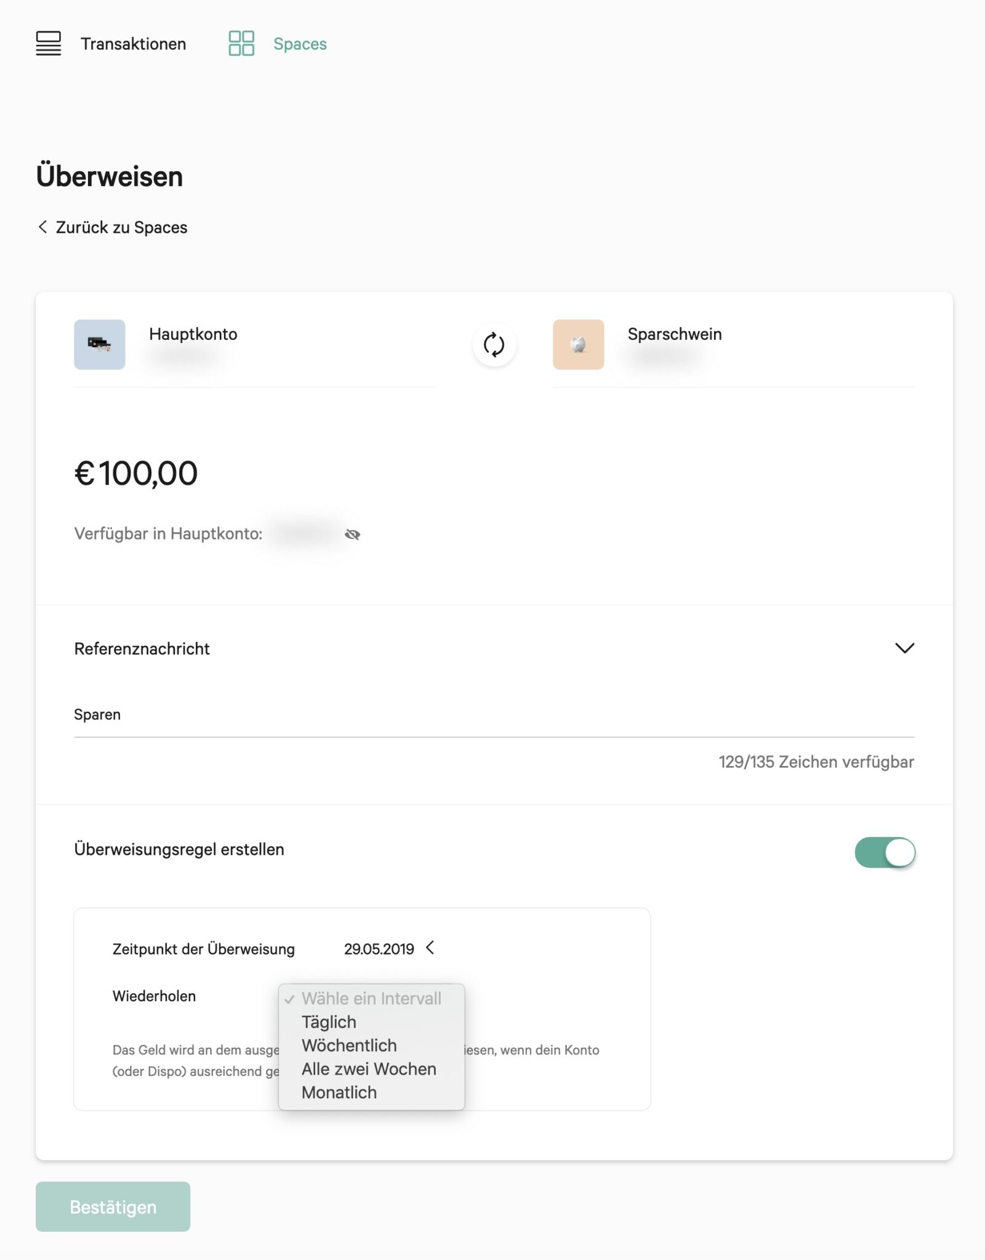Open the date picker arrow next to 29.05.2019
This screenshot has height=1260, width=985.
[x=430, y=948]
